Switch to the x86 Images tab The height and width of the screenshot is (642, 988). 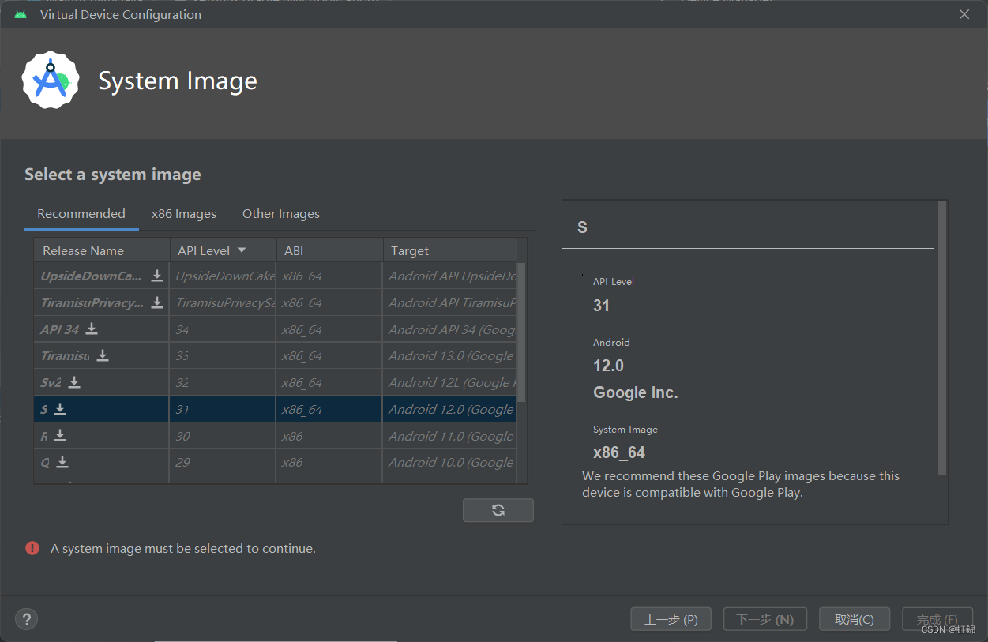(183, 214)
